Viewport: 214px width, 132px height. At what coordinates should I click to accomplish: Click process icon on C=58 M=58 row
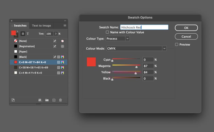point(58,67)
